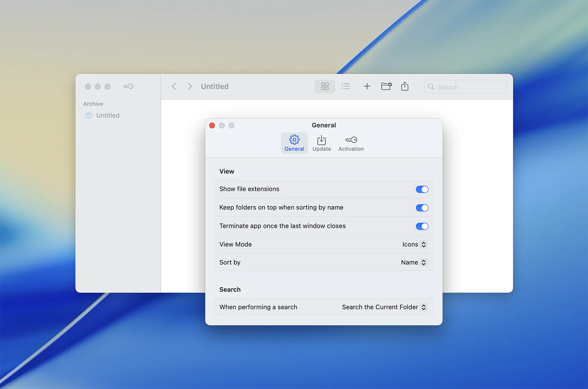Select Untitled archive in sidebar
This screenshot has height=389, width=588.
108,115
